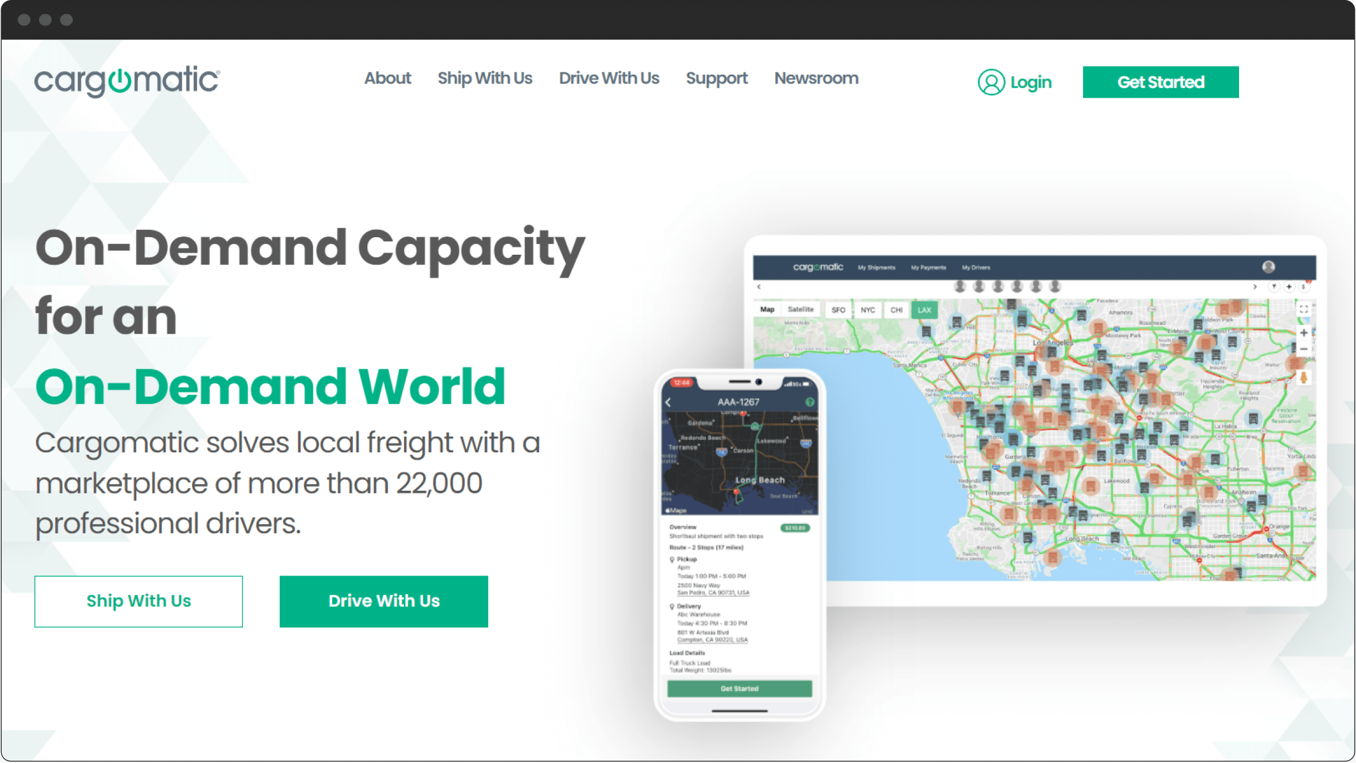
Task: Select the NYC city filter
Action: [x=867, y=310]
